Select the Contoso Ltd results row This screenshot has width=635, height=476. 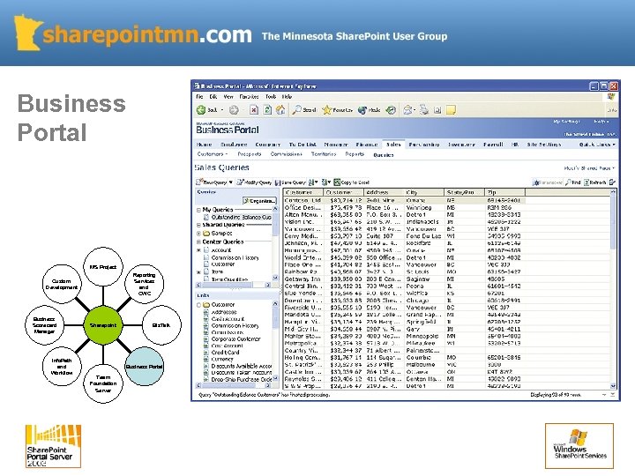tap(404, 200)
